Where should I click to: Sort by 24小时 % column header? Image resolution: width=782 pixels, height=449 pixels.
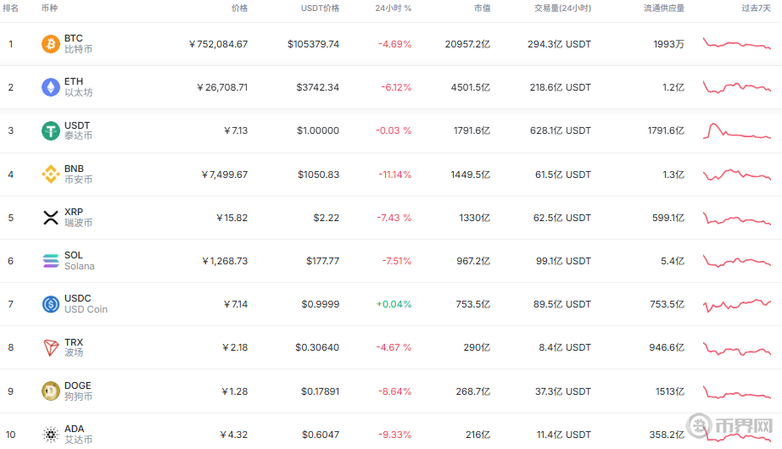click(393, 8)
